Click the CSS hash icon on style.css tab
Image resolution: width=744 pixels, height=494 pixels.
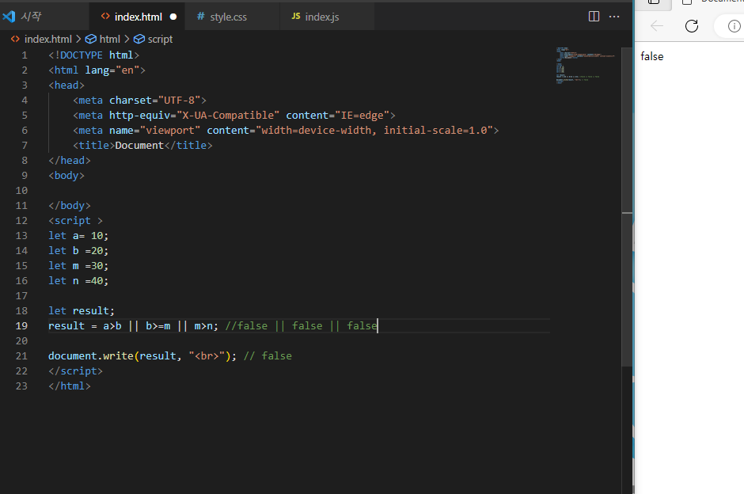click(201, 16)
